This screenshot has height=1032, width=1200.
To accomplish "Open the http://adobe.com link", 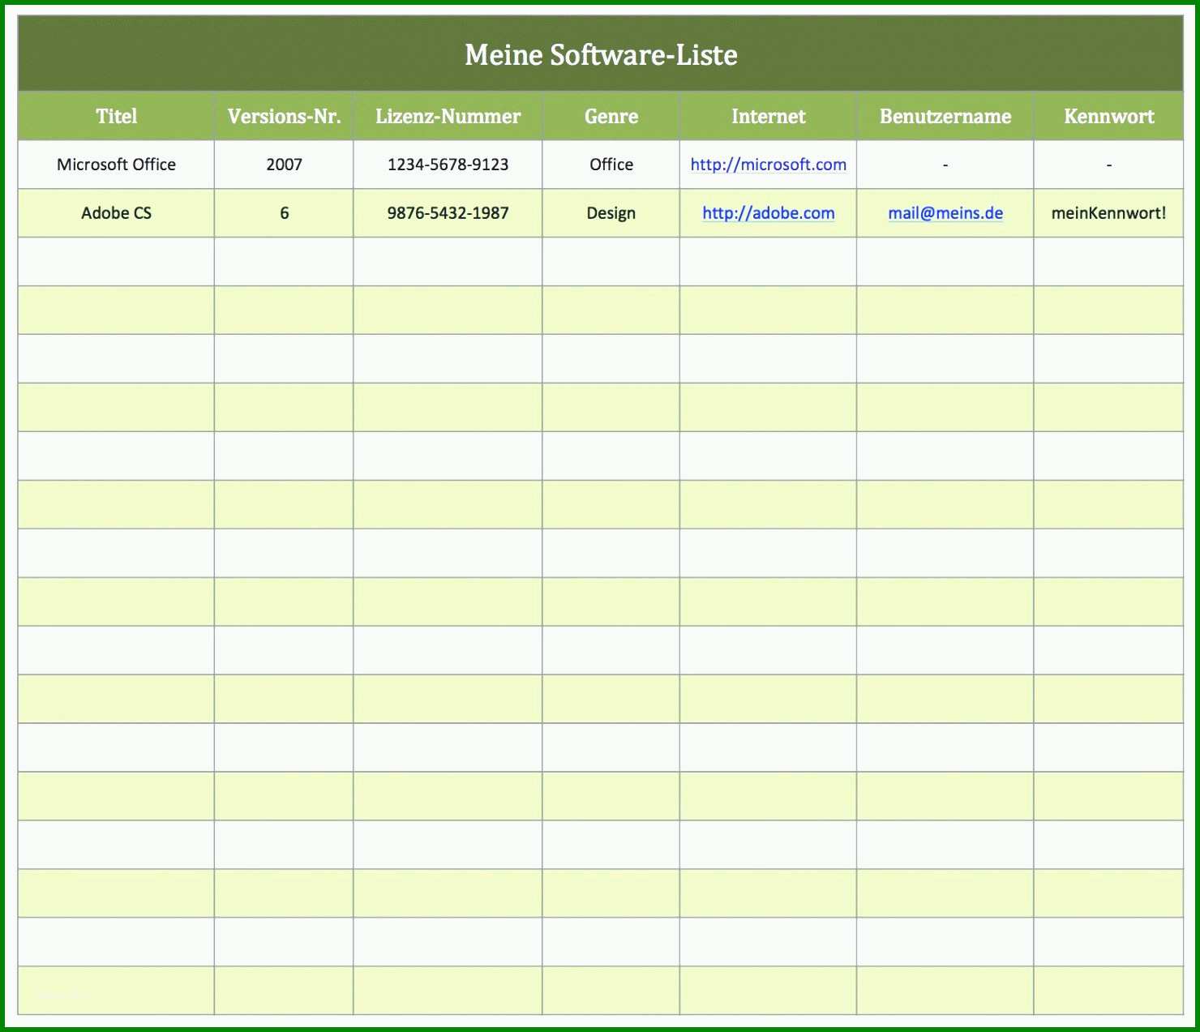I will coord(768,213).
